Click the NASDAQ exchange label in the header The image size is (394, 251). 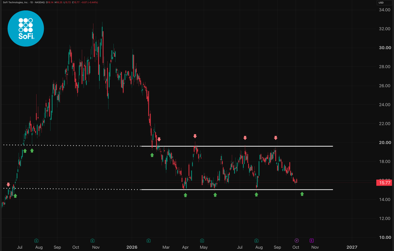[40, 2]
